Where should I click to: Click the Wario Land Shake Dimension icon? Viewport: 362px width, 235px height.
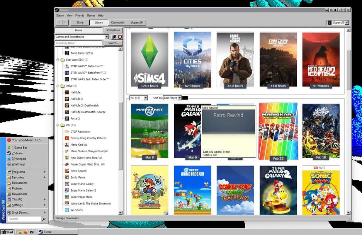(67, 204)
